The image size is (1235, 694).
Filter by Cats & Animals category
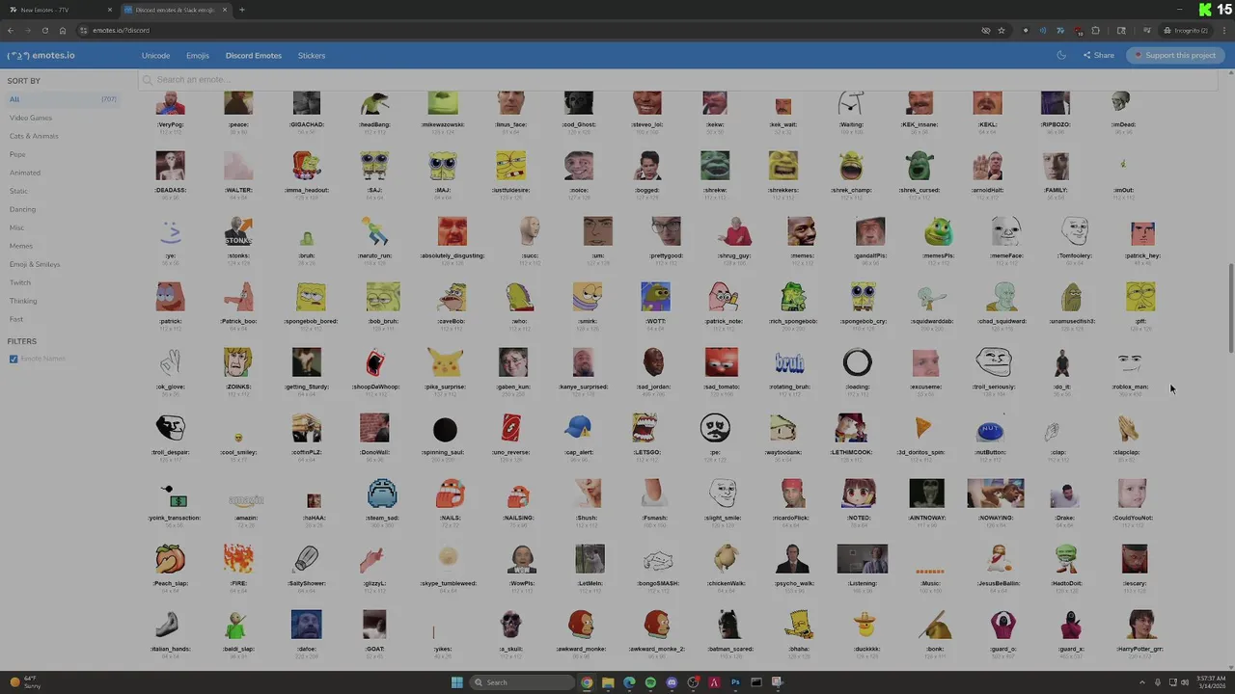click(34, 136)
